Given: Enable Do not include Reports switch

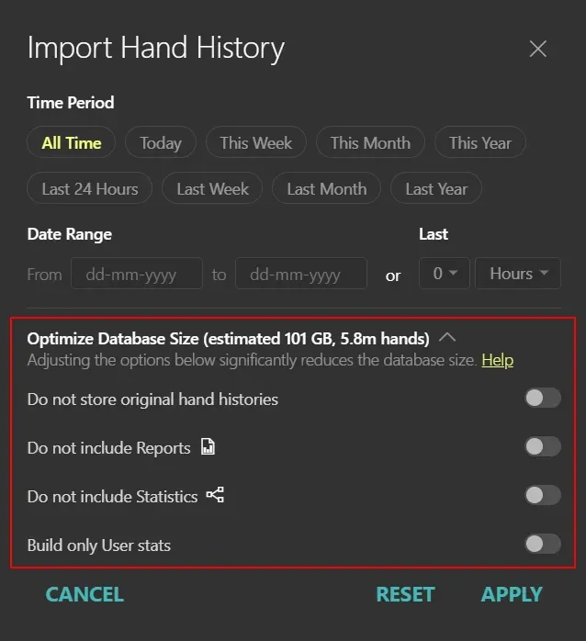Looking at the screenshot, I should [x=542, y=447].
